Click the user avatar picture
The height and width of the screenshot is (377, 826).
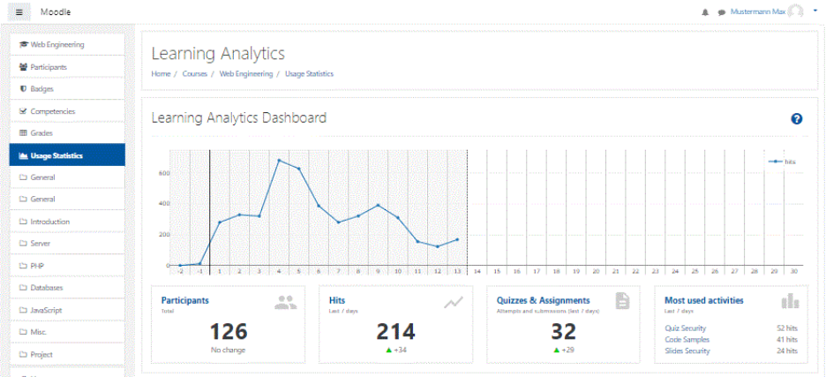[x=796, y=11]
